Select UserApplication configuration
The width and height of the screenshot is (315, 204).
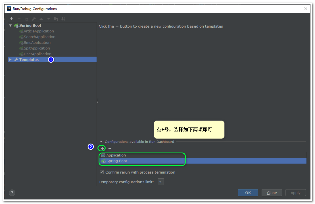point(37,54)
